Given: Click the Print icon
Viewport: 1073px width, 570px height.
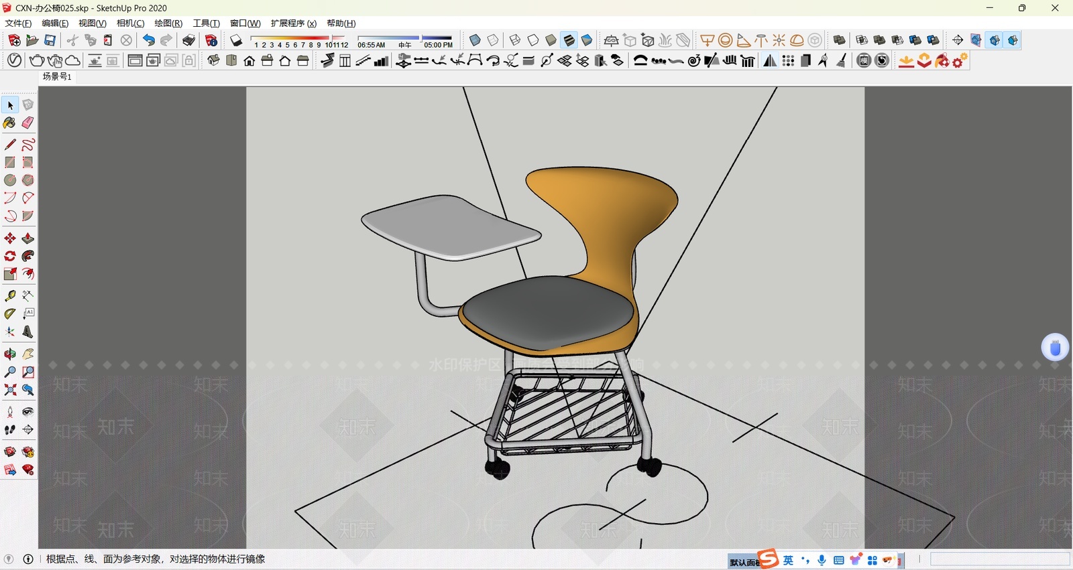Looking at the screenshot, I should point(189,40).
